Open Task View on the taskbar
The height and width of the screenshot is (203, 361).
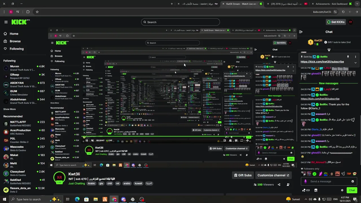[x=68, y=199]
